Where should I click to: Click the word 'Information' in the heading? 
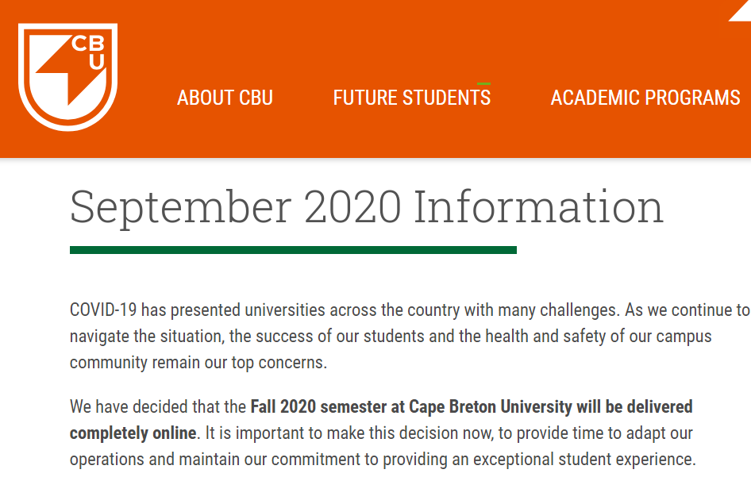(x=538, y=206)
